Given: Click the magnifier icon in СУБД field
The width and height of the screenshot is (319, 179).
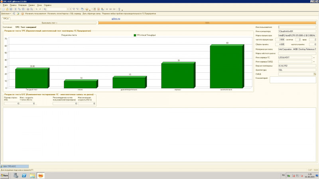Looking at the screenshot, I should [x=314, y=74].
